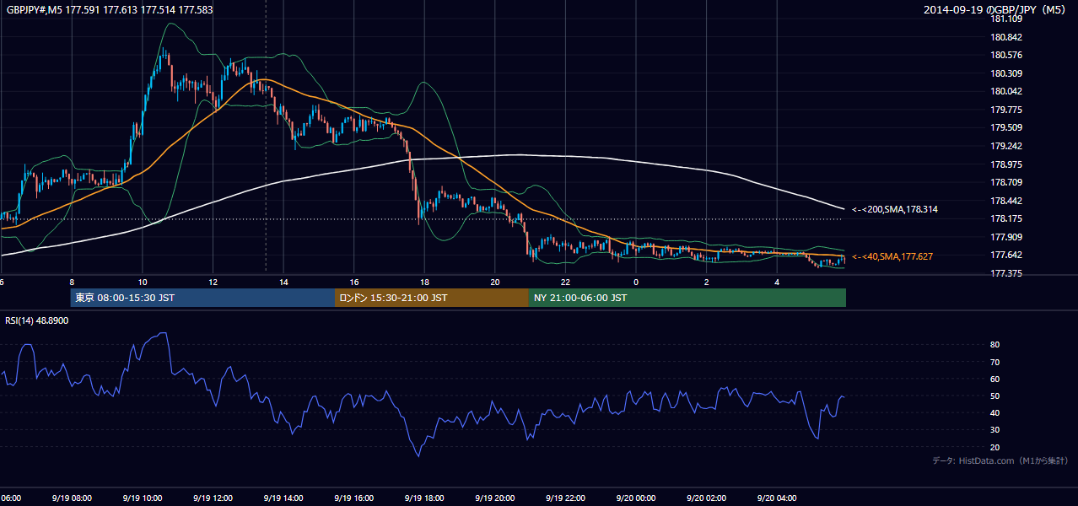Screen dimensions: 1078x506
Task: Click RSI scale value 30
Action: [x=995, y=430]
